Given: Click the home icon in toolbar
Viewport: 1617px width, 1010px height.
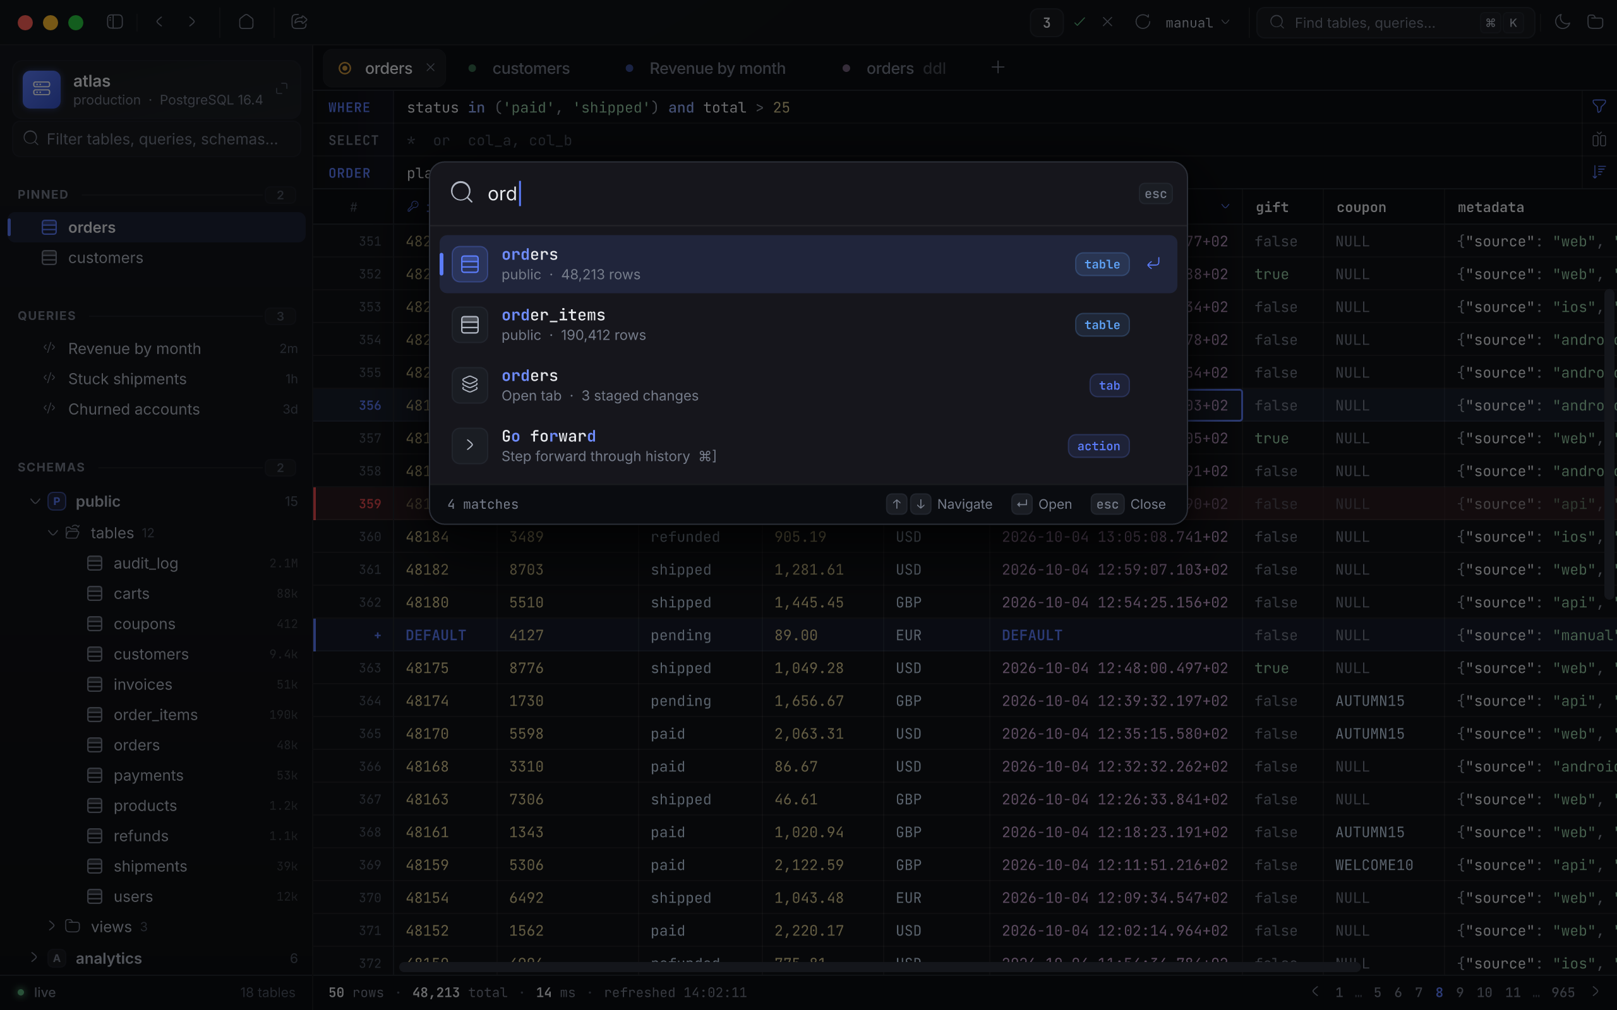Looking at the screenshot, I should (246, 22).
